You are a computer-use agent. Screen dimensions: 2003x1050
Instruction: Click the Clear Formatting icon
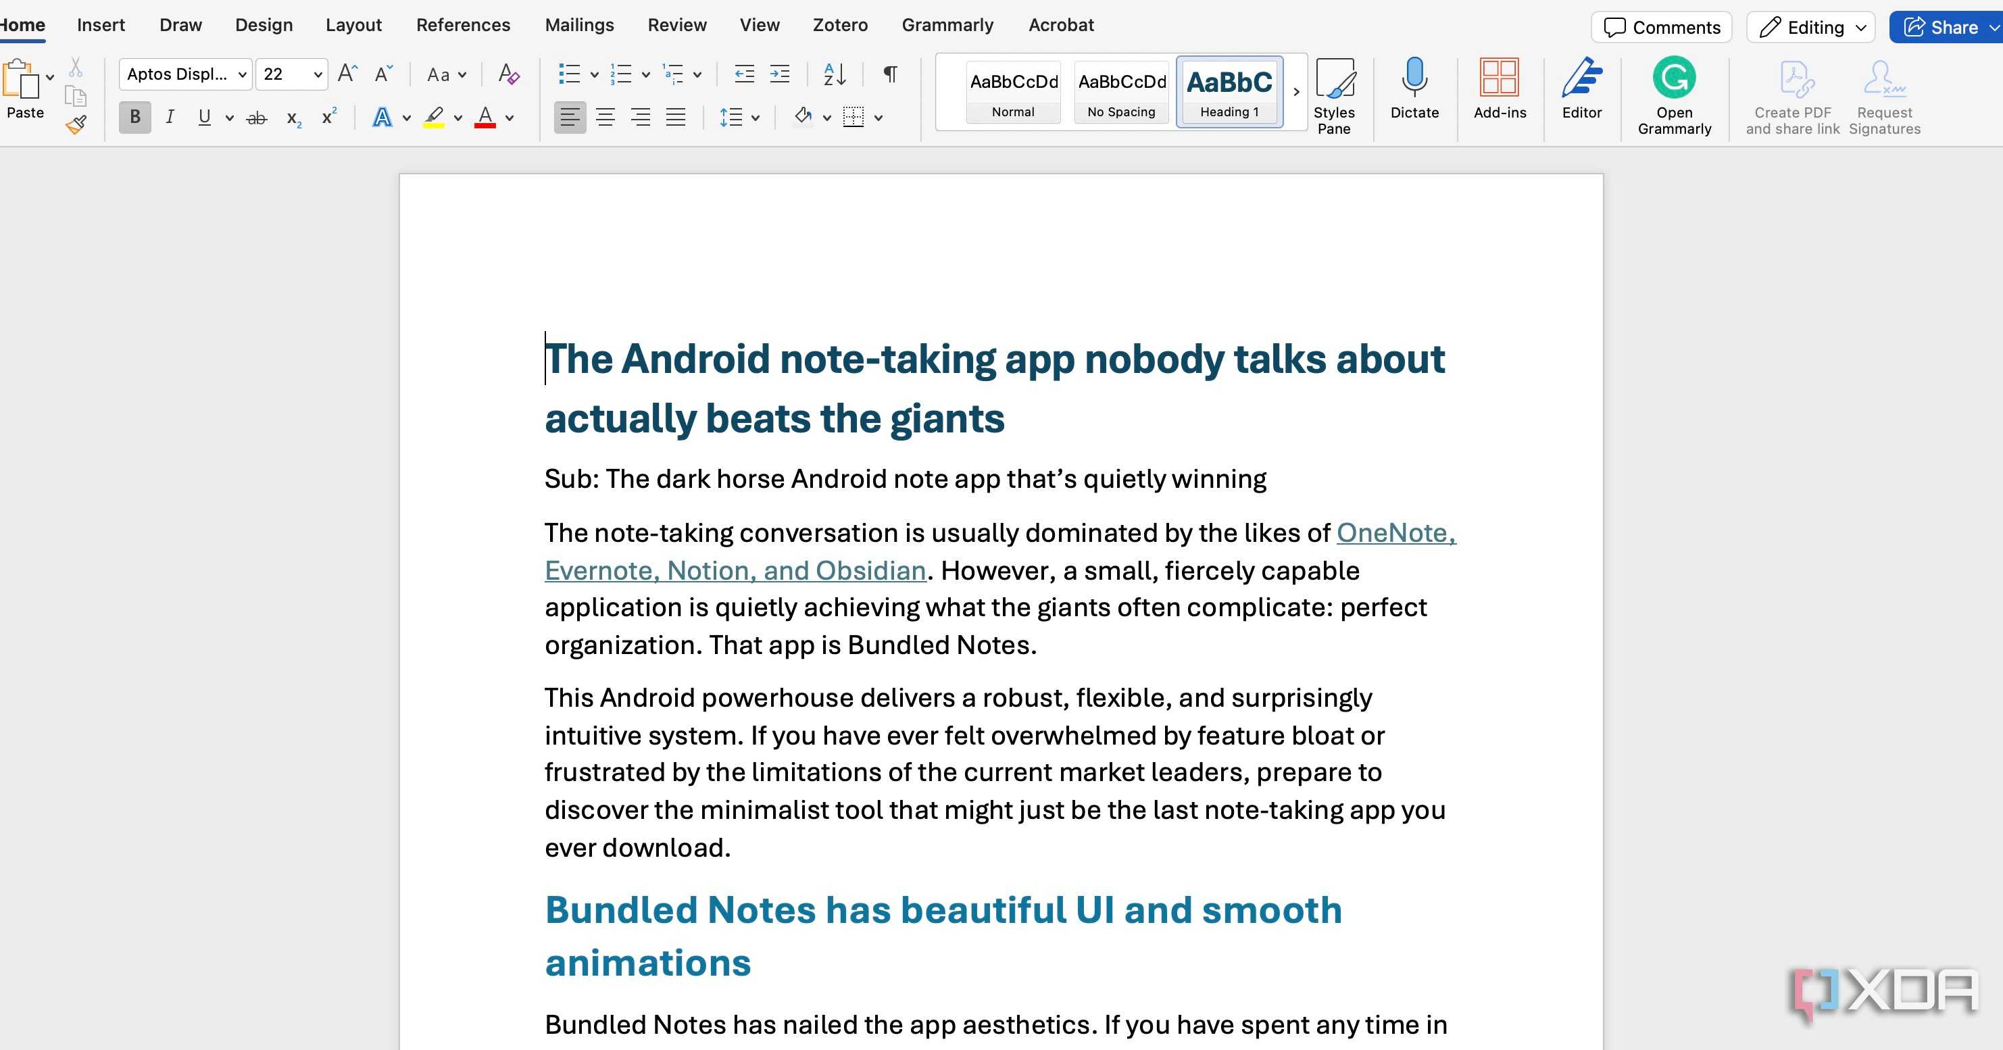click(509, 74)
